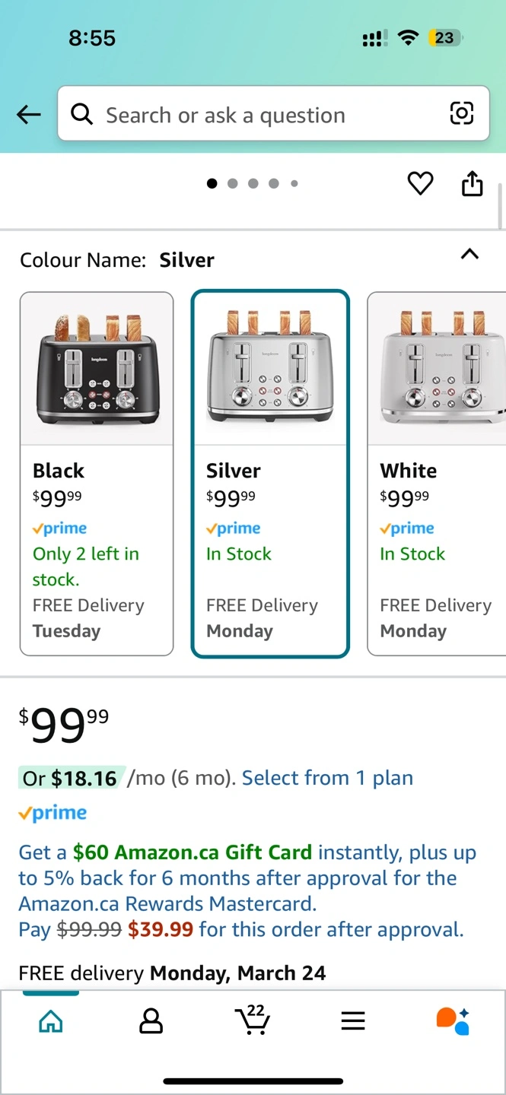The image size is (506, 1095).
Task: Open the cart with 22 items
Action: [253, 1020]
